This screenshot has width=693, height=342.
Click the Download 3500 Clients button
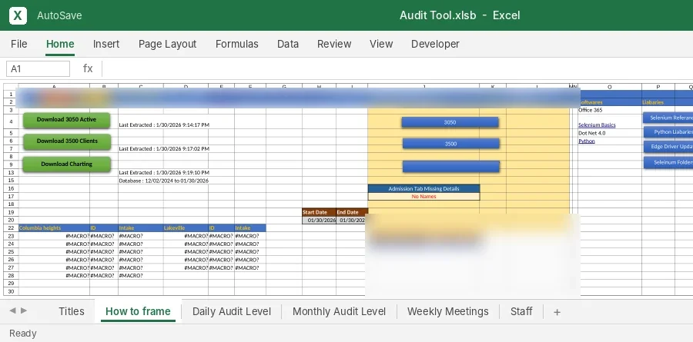[x=67, y=141]
